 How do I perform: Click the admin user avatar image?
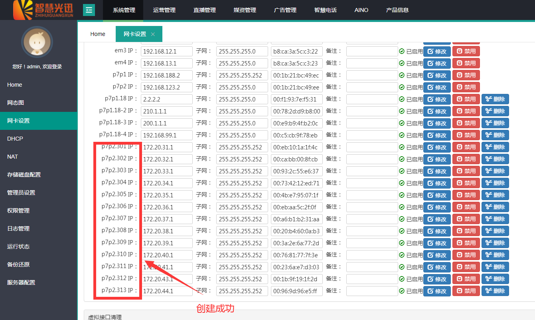coord(37,42)
